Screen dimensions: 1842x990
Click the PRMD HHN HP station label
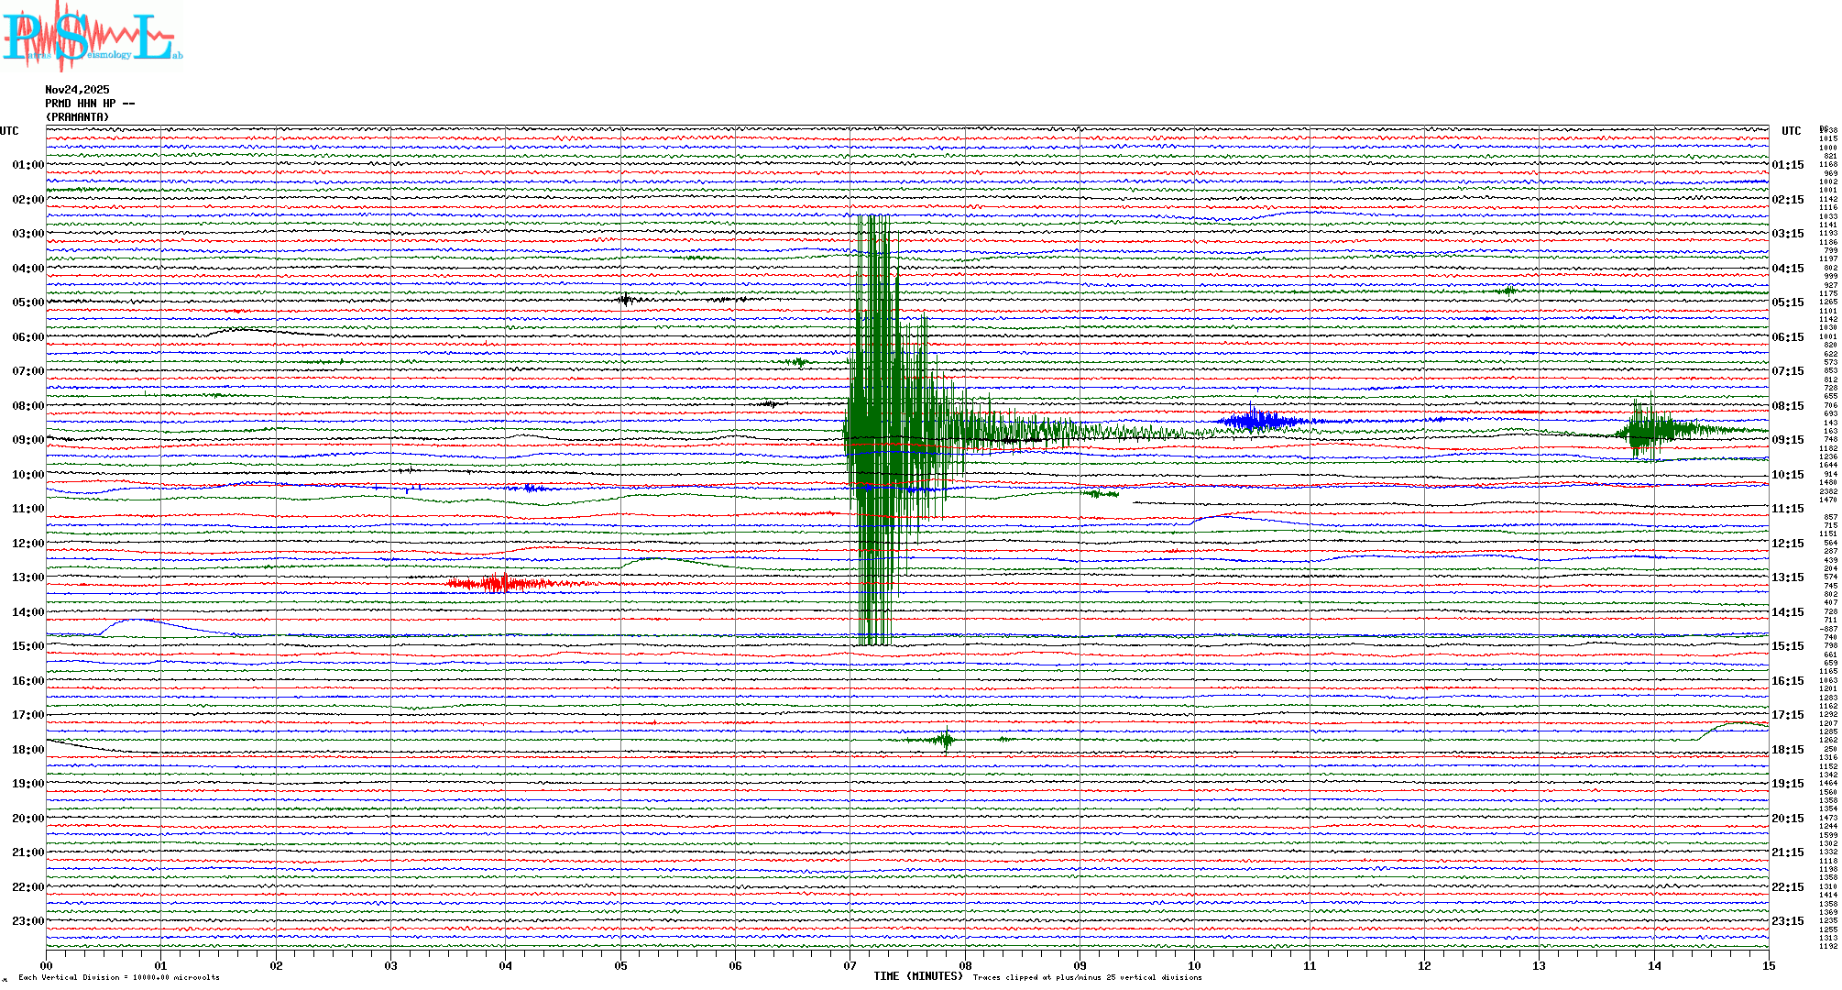tap(90, 104)
